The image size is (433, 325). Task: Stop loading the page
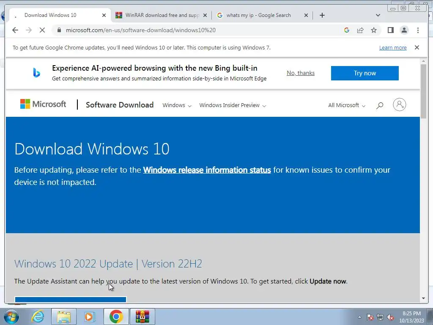click(42, 30)
